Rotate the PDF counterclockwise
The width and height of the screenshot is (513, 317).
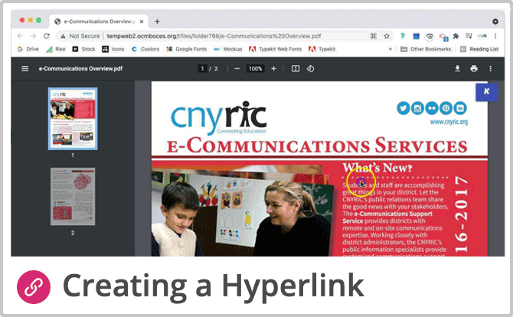(x=311, y=68)
